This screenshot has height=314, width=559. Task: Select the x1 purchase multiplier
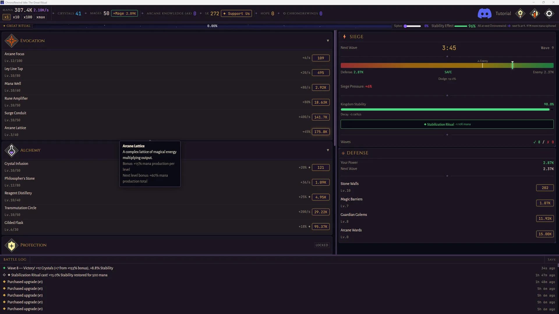pyautogui.click(x=6, y=17)
